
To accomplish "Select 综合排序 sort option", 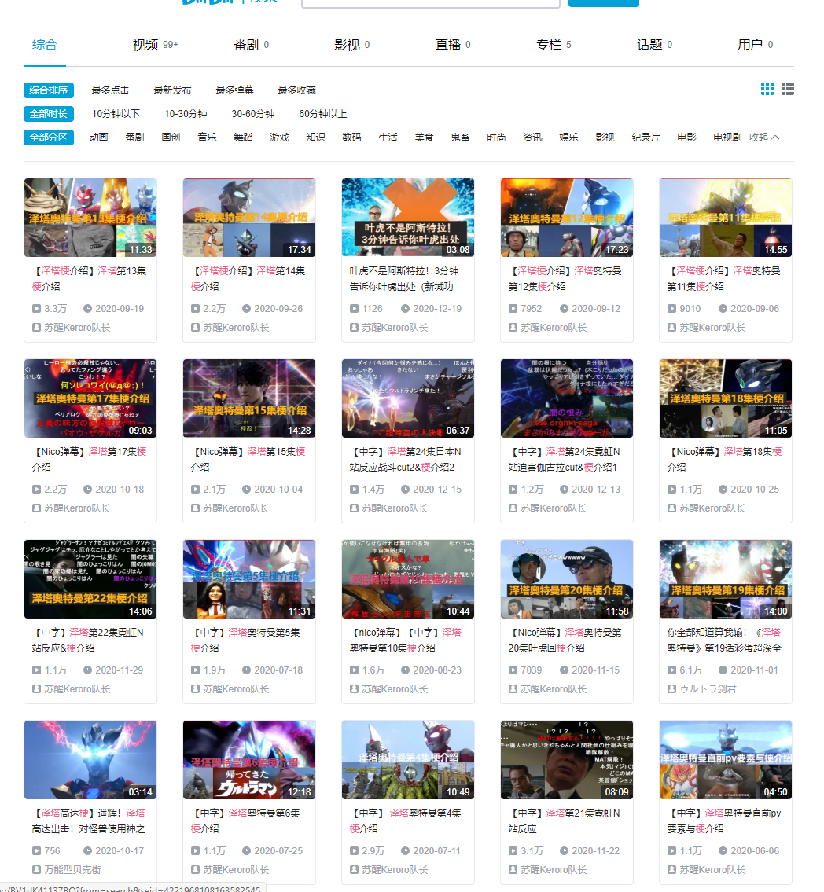I will tap(49, 90).
